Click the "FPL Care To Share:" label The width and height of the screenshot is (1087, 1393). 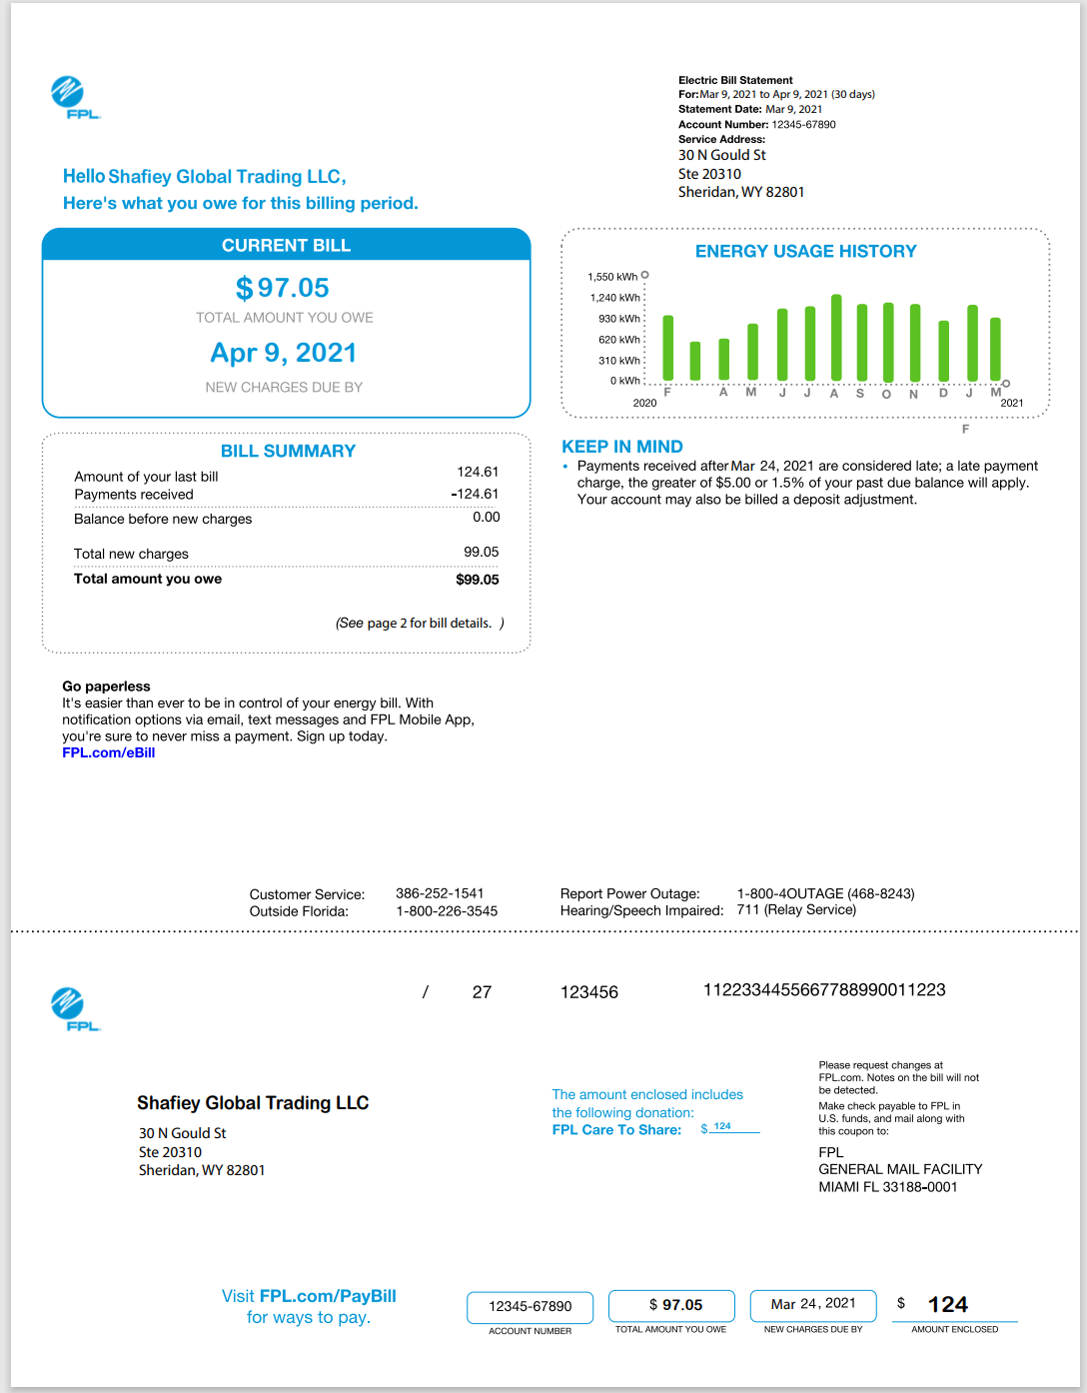(x=616, y=1130)
